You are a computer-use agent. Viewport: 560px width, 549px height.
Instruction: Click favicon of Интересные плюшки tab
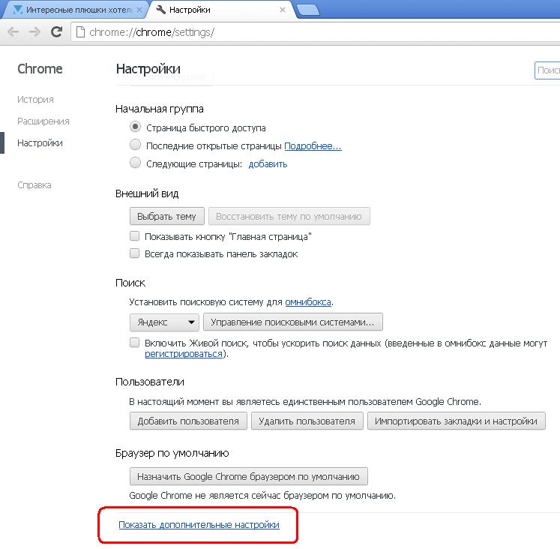[17, 10]
